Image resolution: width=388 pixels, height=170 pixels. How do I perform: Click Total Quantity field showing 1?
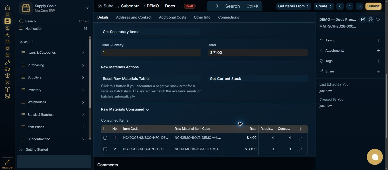click(151, 53)
